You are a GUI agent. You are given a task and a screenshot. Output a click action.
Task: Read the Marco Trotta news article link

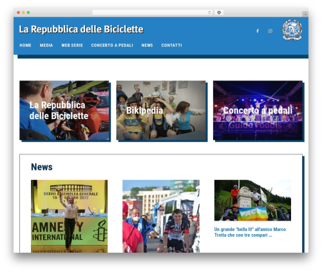click(250, 232)
